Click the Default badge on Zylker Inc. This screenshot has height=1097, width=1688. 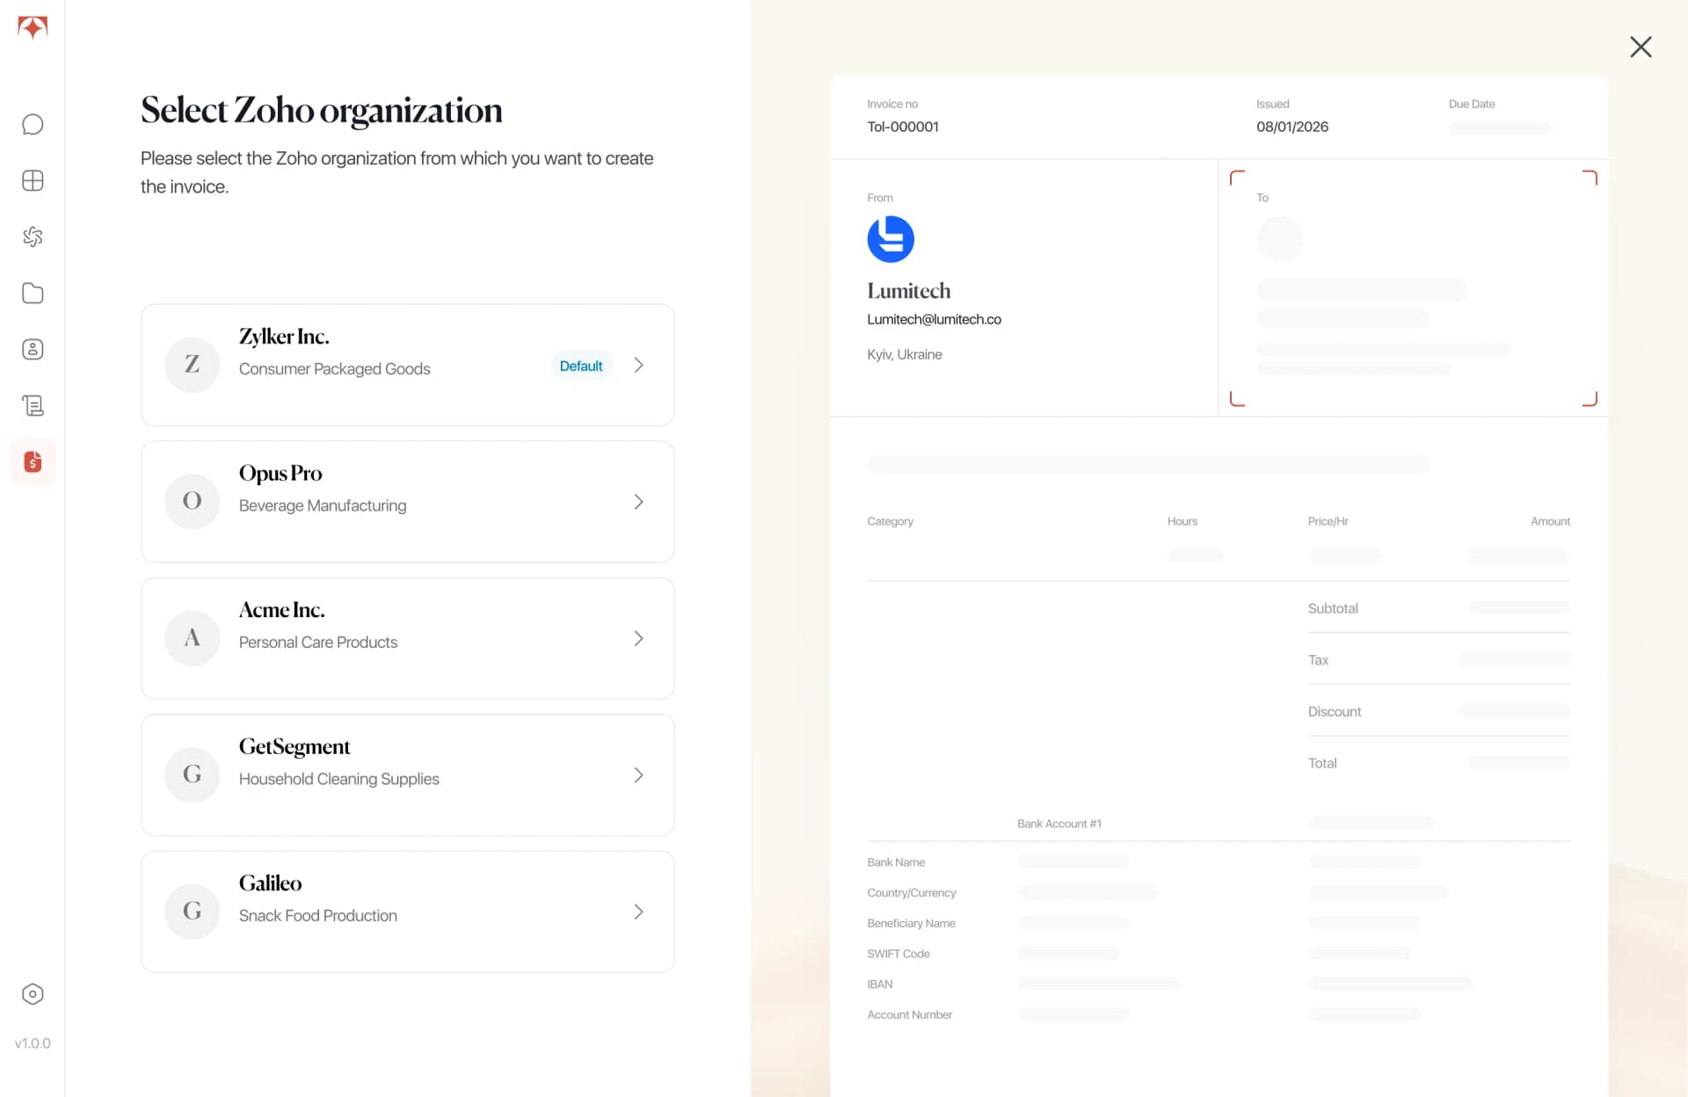(581, 366)
